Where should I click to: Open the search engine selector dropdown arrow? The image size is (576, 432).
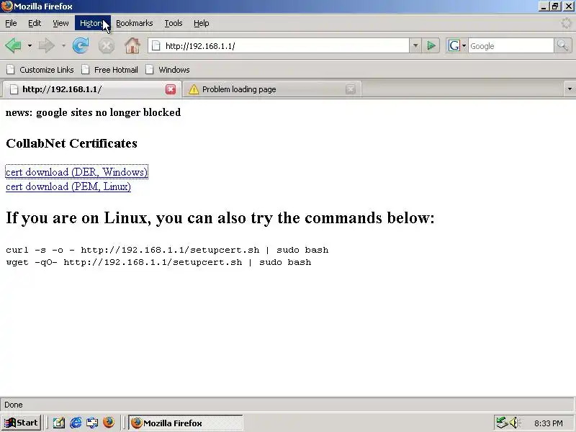click(x=464, y=46)
